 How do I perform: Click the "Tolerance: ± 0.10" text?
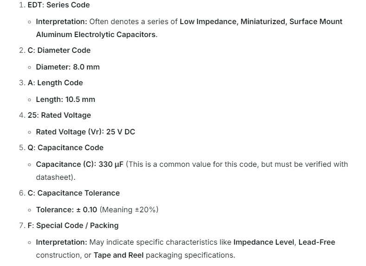(66, 210)
